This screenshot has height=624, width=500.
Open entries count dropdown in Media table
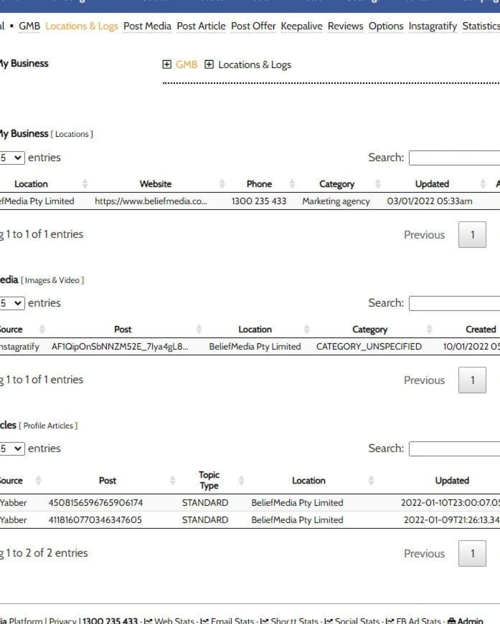[12, 303]
